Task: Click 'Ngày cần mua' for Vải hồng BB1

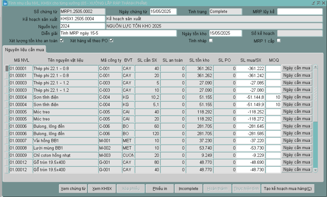Action: point(296,141)
